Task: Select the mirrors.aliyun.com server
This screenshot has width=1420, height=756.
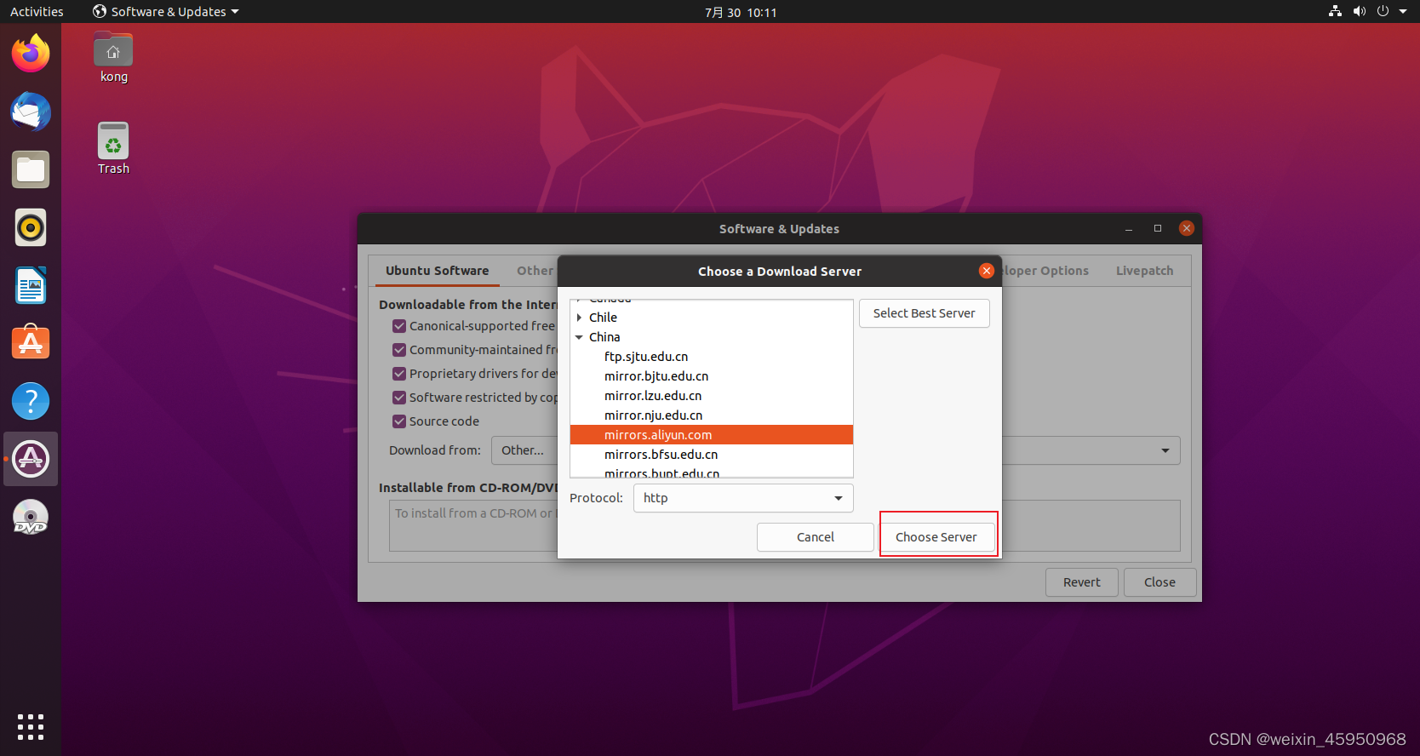Action: pyautogui.click(x=712, y=435)
